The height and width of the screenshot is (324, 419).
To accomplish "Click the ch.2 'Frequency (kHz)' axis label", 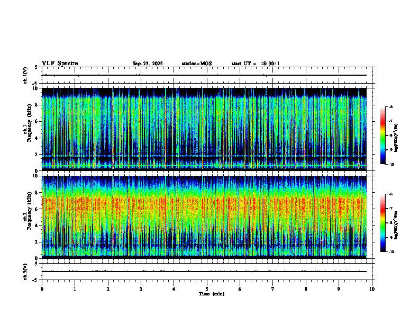I will 30,211.
